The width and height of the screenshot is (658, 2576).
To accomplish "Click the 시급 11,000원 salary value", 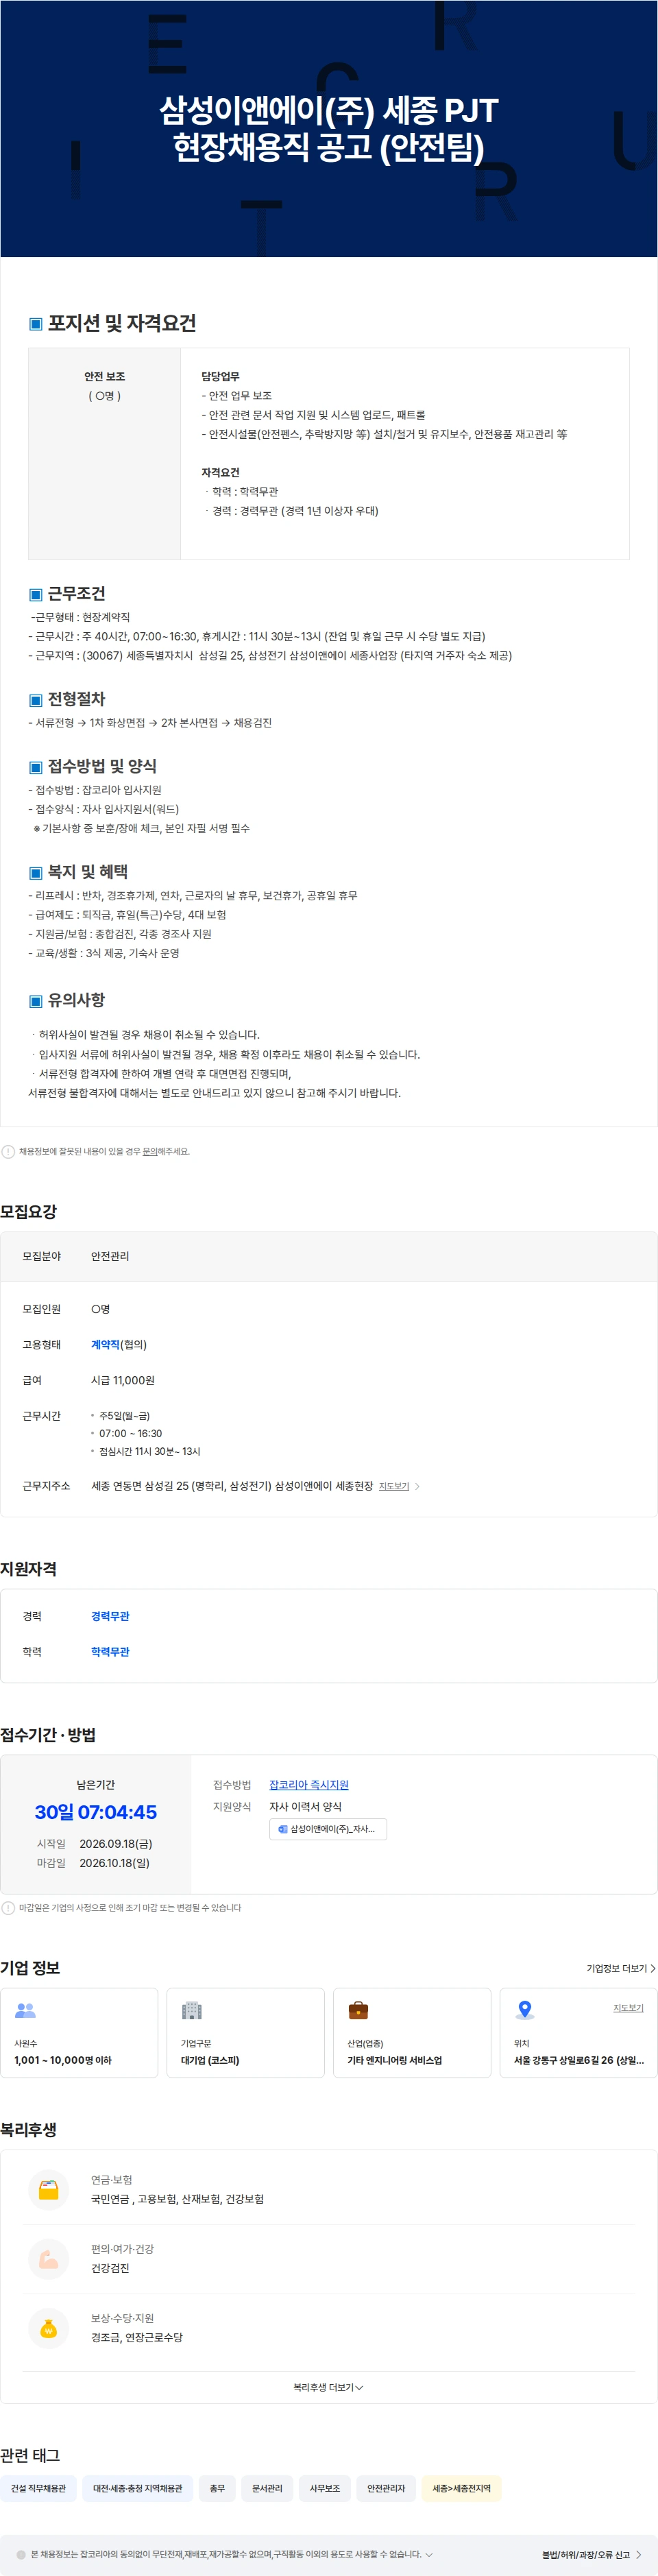I will point(123,1380).
